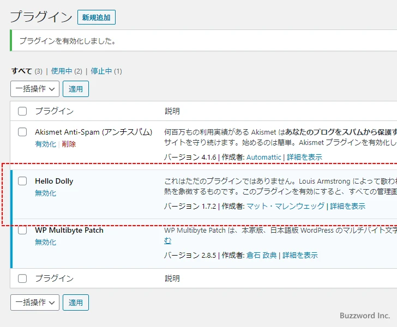Activate Akismet with 有効化 link
Viewport: 397px width, 327px height.
coord(46,144)
